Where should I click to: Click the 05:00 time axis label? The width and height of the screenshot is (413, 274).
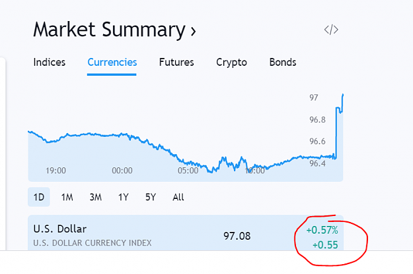point(188,171)
